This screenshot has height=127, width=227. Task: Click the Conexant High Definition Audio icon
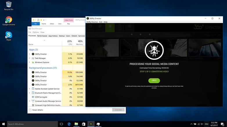click(33, 105)
